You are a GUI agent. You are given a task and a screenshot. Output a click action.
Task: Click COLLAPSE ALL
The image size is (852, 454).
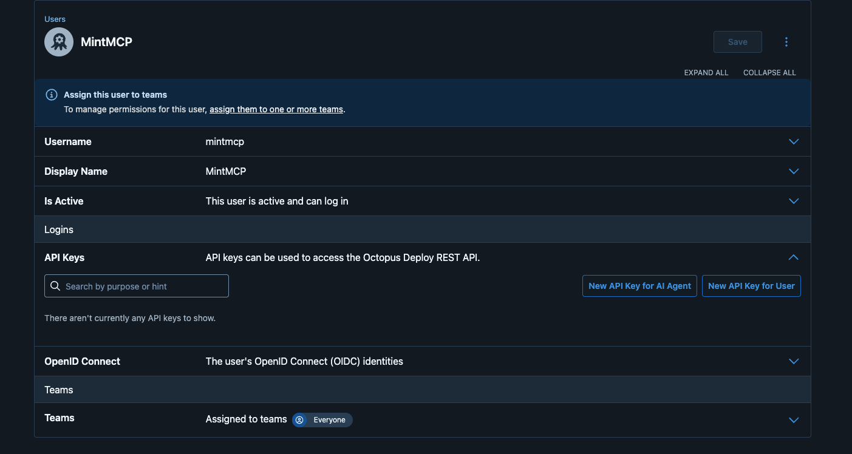(769, 73)
